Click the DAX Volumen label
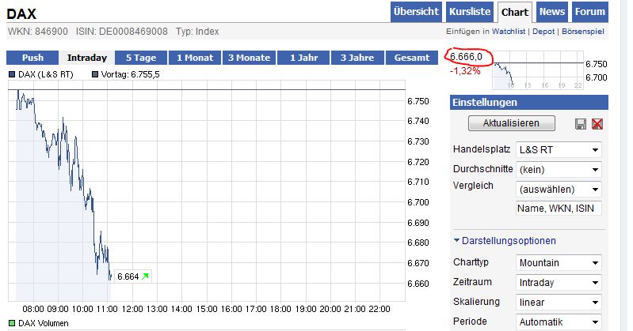Image resolution: width=633 pixels, height=331 pixels. pyautogui.click(x=44, y=323)
